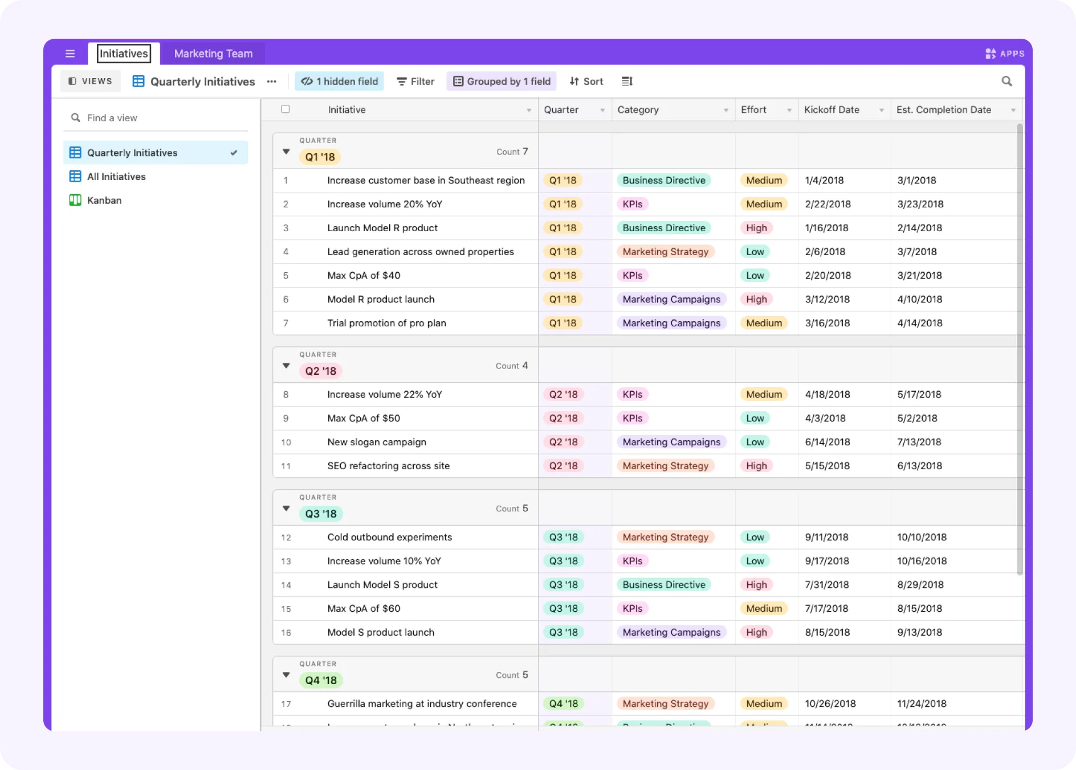Click the Sort button
The image size is (1076, 770).
click(x=586, y=81)
